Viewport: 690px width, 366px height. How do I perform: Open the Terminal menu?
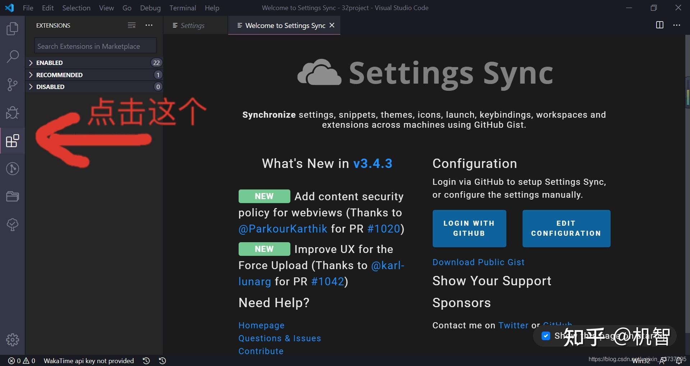click(x=183, y=8)
